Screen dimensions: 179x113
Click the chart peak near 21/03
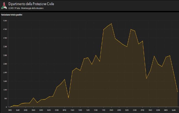coord(111,24)
